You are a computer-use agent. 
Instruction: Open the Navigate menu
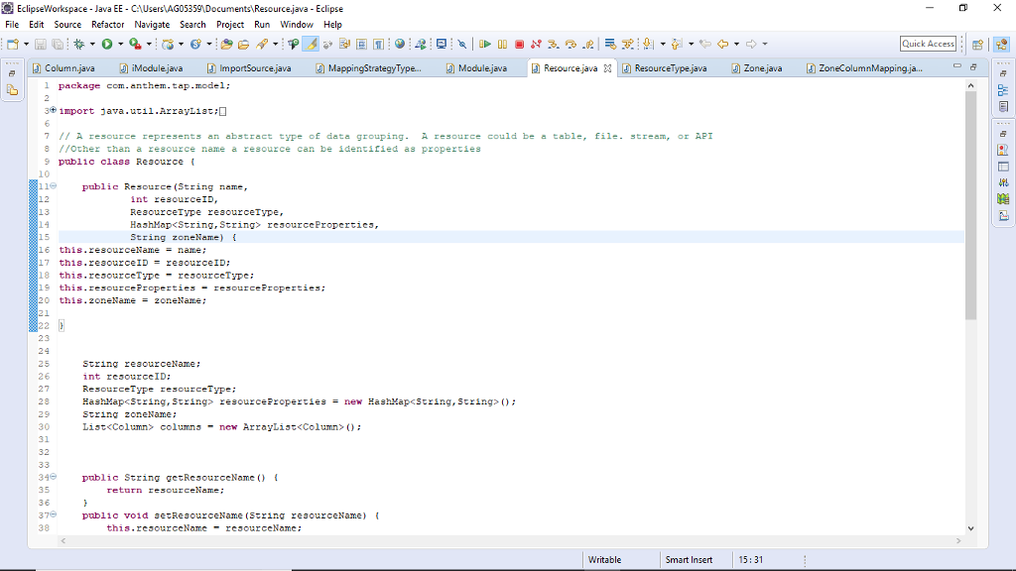coord(152,25)
